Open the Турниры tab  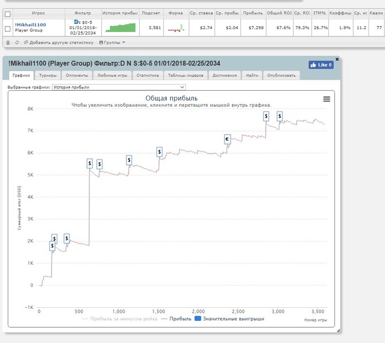tap(48, 75)
